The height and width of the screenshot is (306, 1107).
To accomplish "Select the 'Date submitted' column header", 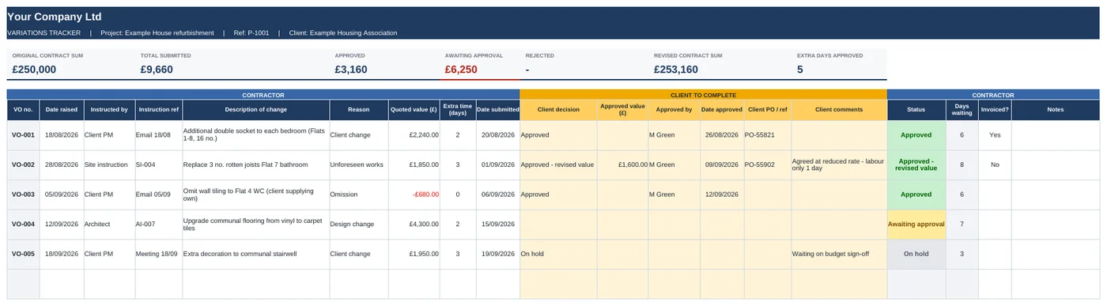I will [497, 110].
